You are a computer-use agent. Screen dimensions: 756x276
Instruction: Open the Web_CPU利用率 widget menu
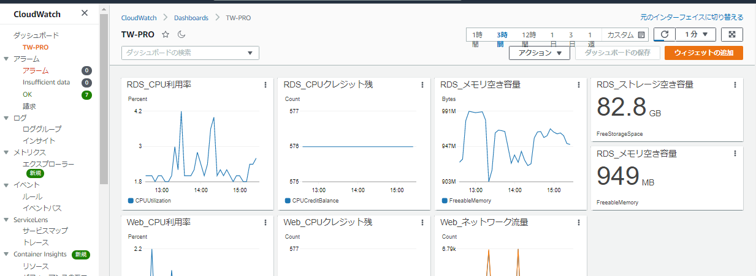tap(265, 222)
